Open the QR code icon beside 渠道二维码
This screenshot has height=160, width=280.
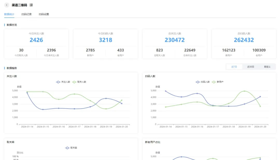[x=31, y=5]
